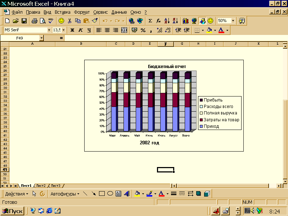Screen dimensions: 288x216
Task: Click the red font color swatch button
Action: point(221,30)
